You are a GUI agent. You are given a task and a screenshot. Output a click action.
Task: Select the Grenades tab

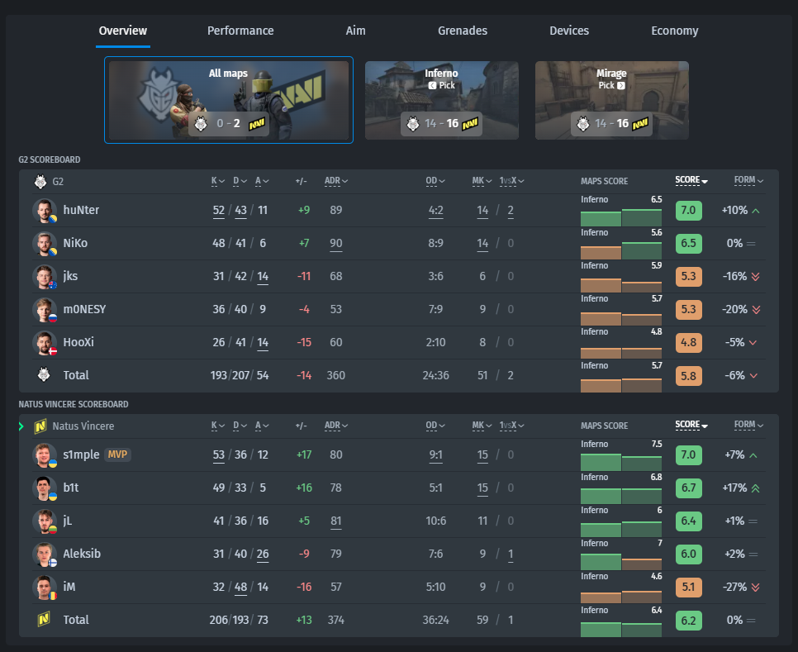[462, 31]
